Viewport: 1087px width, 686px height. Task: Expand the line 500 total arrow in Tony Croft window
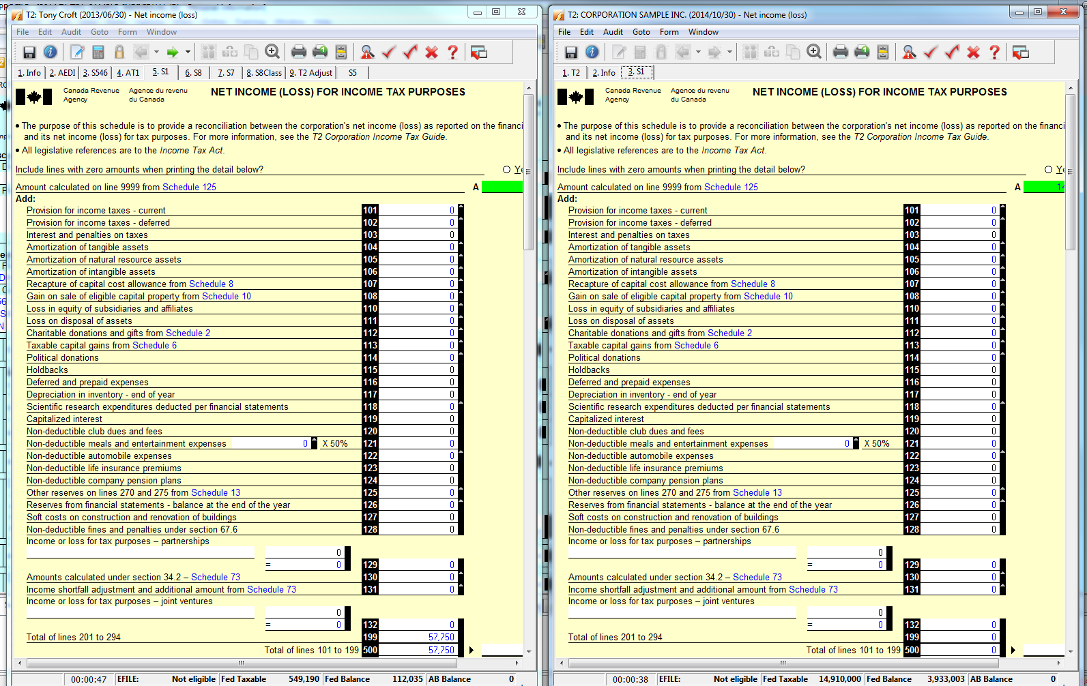click(x=472, y=651)
